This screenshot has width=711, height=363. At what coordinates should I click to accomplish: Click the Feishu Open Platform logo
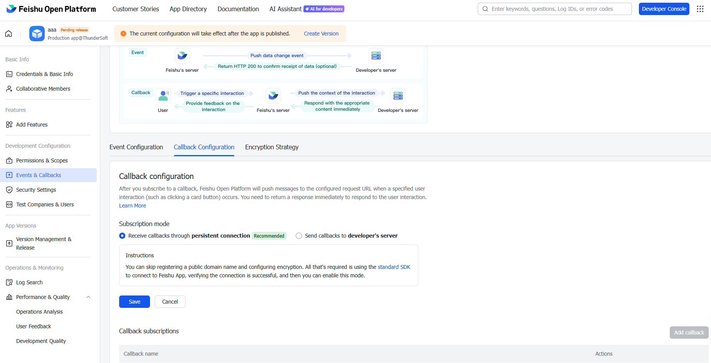click(51, 9)
